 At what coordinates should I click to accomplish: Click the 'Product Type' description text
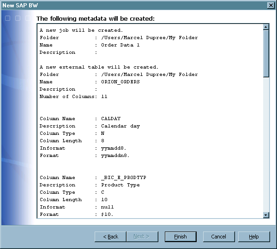(x=120, y=185)
